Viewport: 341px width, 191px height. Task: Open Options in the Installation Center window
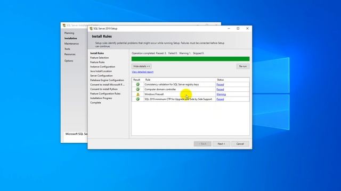(69, 61)
